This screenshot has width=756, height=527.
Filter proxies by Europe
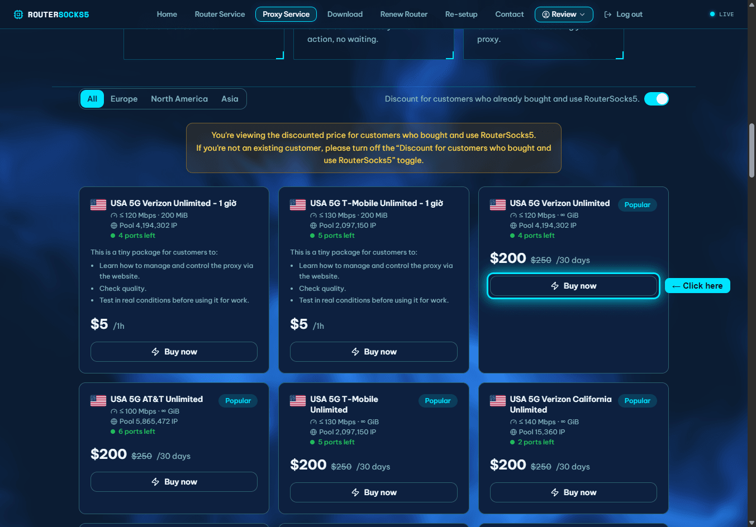(x=124, y=99)
